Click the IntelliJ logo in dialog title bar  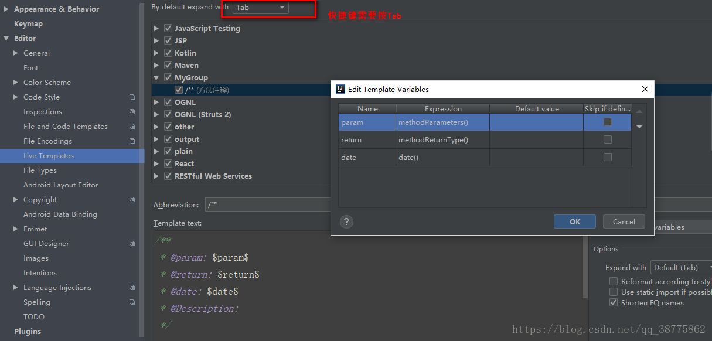tap(340, 89)
